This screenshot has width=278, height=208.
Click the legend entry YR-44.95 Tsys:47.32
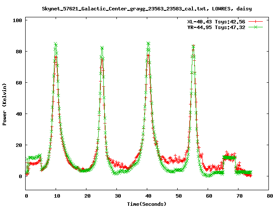click(216, 27)
